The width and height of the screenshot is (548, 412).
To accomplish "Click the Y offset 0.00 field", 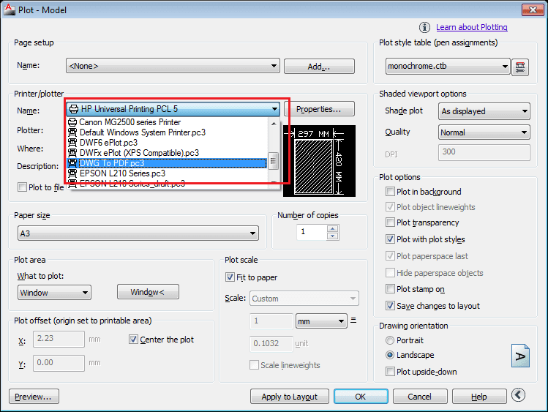I will (x=59, y=363).
